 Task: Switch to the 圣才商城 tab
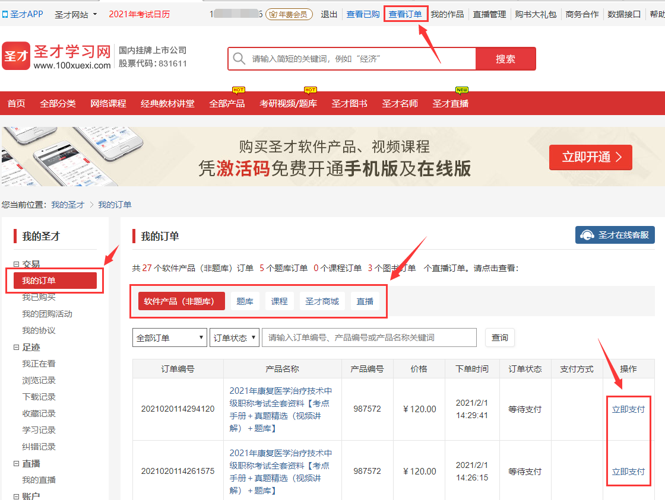pyautogui.click(x=322, y=301)
